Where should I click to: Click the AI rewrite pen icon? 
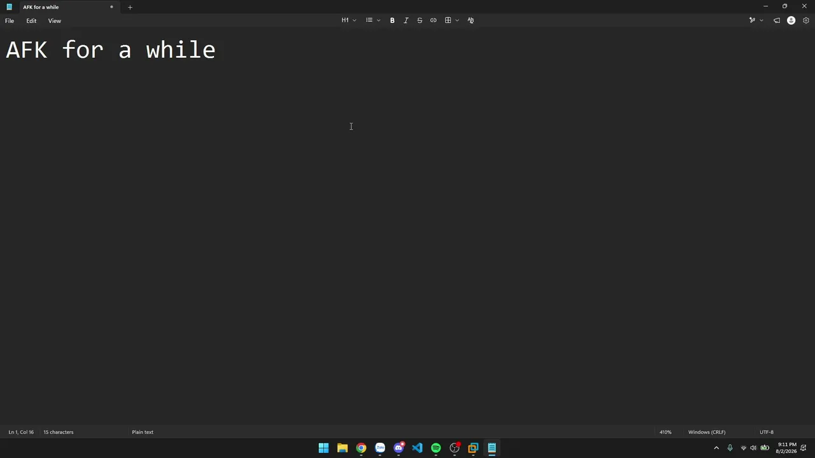click(x=752, y=20)
